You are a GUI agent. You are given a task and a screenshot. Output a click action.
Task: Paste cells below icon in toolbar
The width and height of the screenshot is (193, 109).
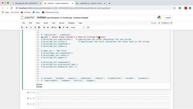pos(39,28)
